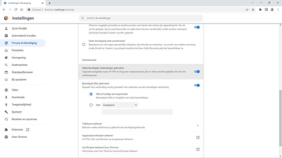Select Geen beveiliging radio button

[84, 44]
